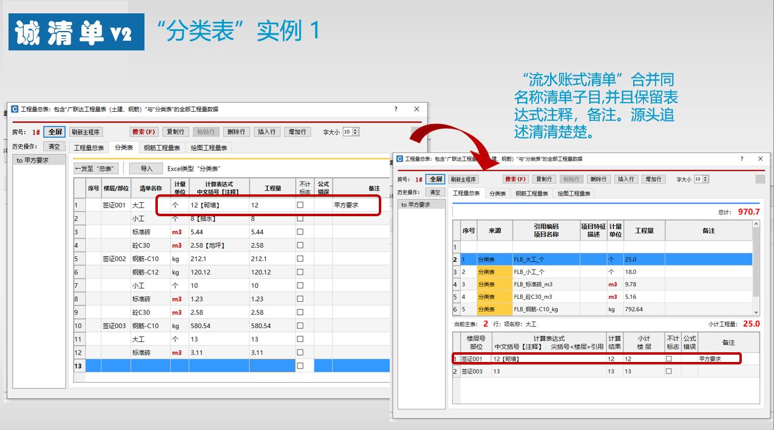Image resolution: width=774 pixels, height=430 pixels.
Task: Click 导入 import button in left window
Action: click(x=146, y=168)
